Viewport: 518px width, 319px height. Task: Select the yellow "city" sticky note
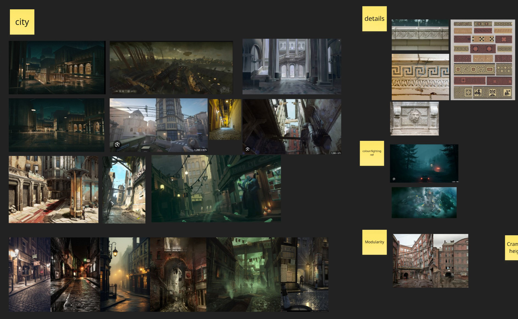click(22, 22)
